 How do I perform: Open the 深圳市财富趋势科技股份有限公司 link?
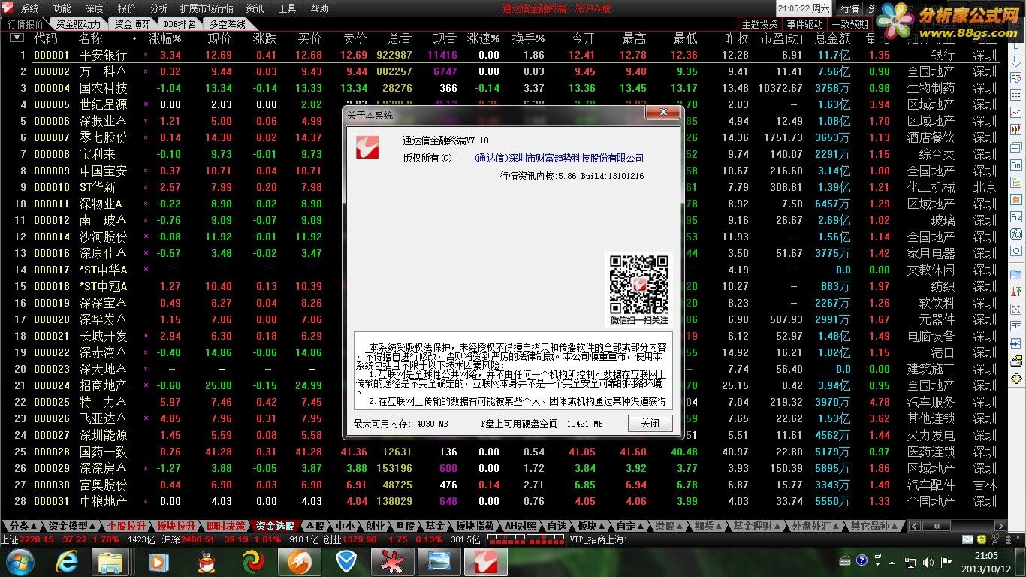coord(560,158)
